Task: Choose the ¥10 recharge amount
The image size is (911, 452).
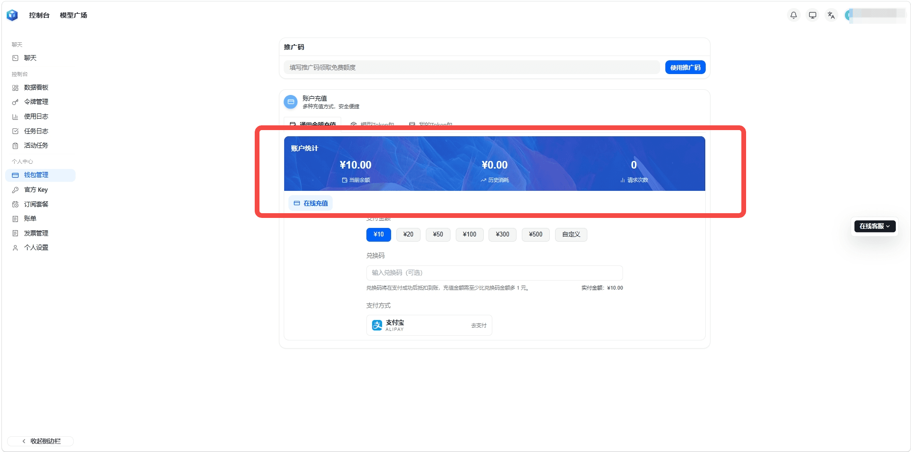Action: (x=379, y=235)
